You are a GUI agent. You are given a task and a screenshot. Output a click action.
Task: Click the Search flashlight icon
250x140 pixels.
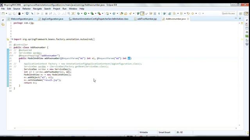click(130, 14)
